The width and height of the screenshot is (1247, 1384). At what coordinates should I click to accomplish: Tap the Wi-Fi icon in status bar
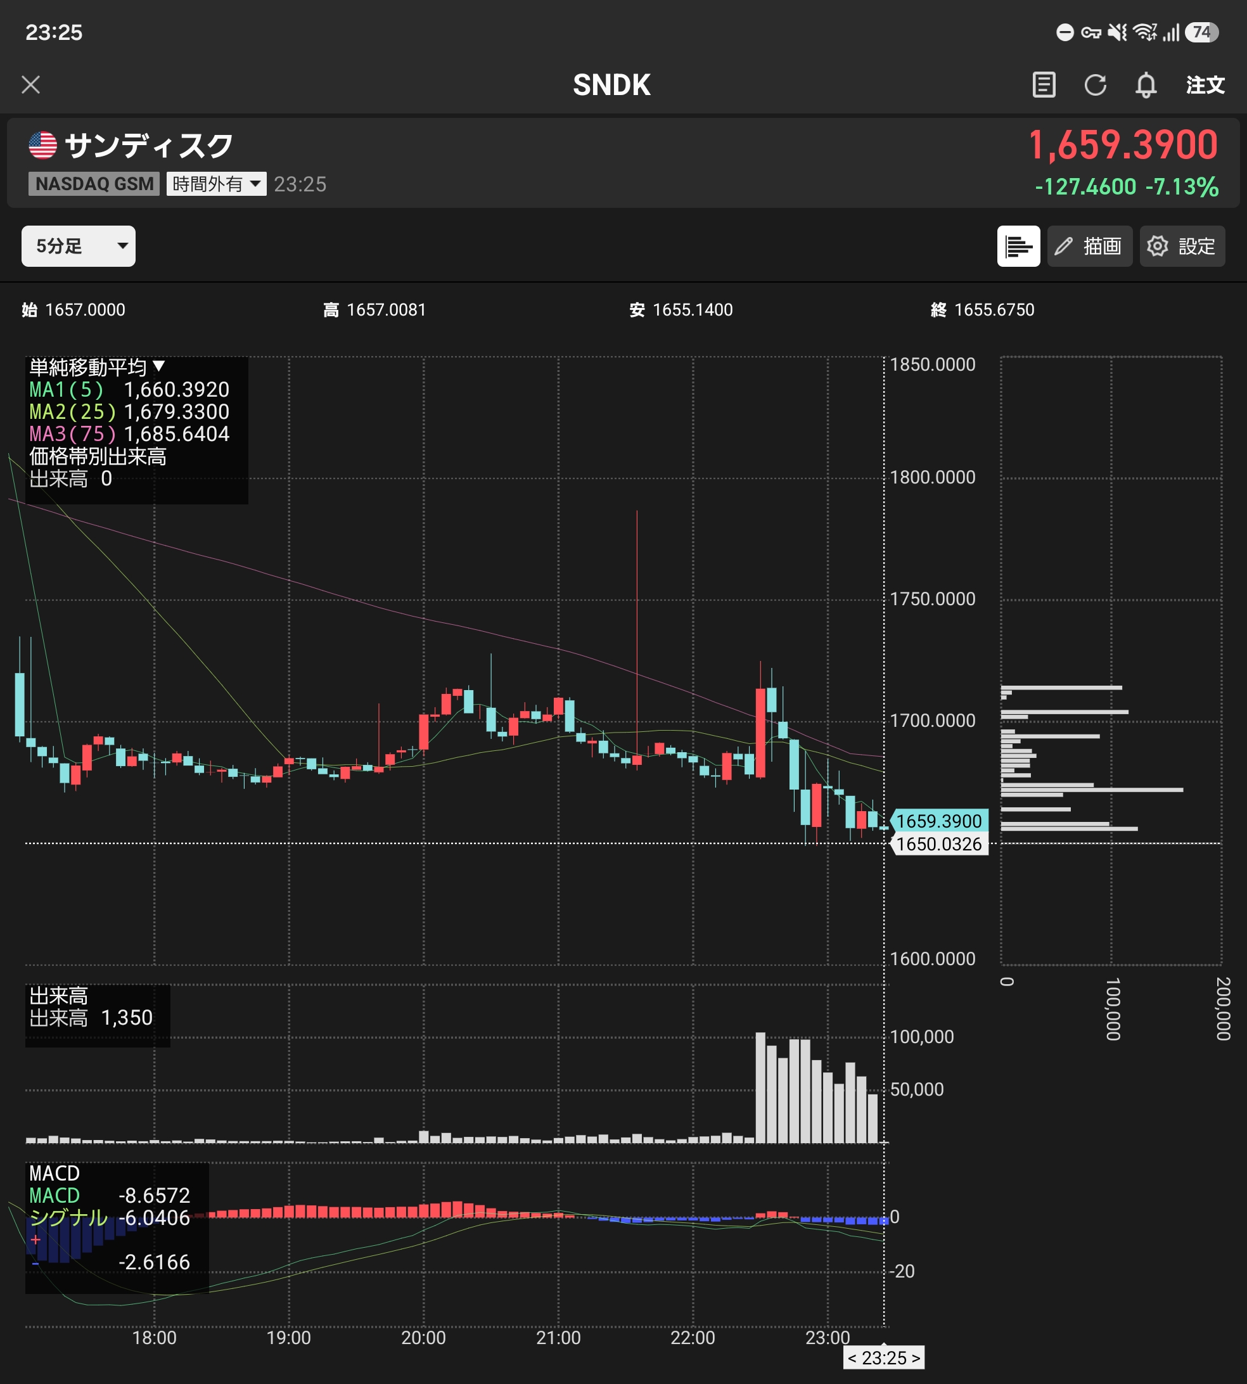(x=1144, y=32)
